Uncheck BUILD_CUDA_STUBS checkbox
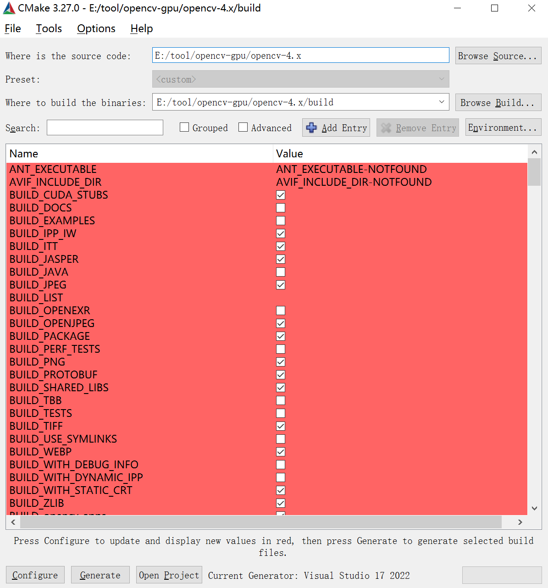Image resolution: width=548 pixels, height=588 pixels. (281, 195)
